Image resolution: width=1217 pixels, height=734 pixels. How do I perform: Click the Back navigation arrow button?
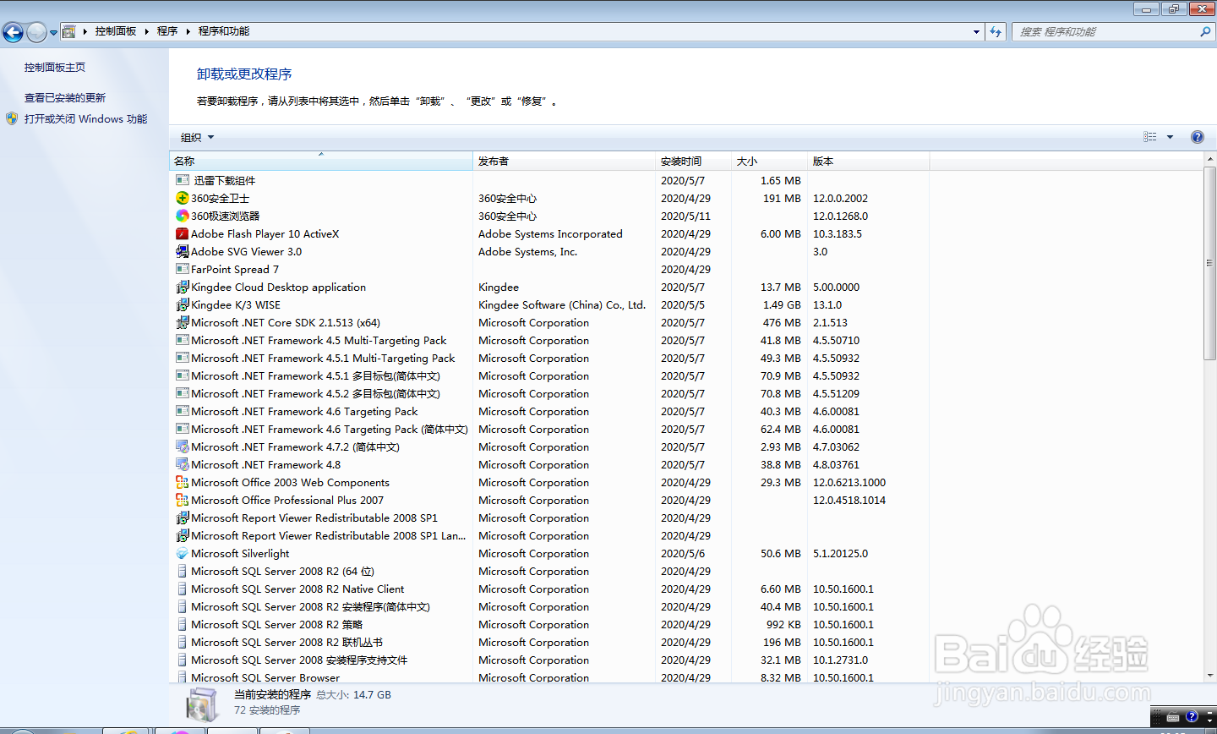[x=13, y=32]
